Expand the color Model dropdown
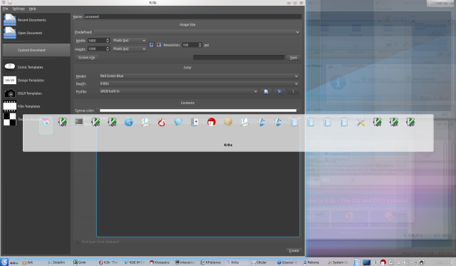 (x=199, y=76)
